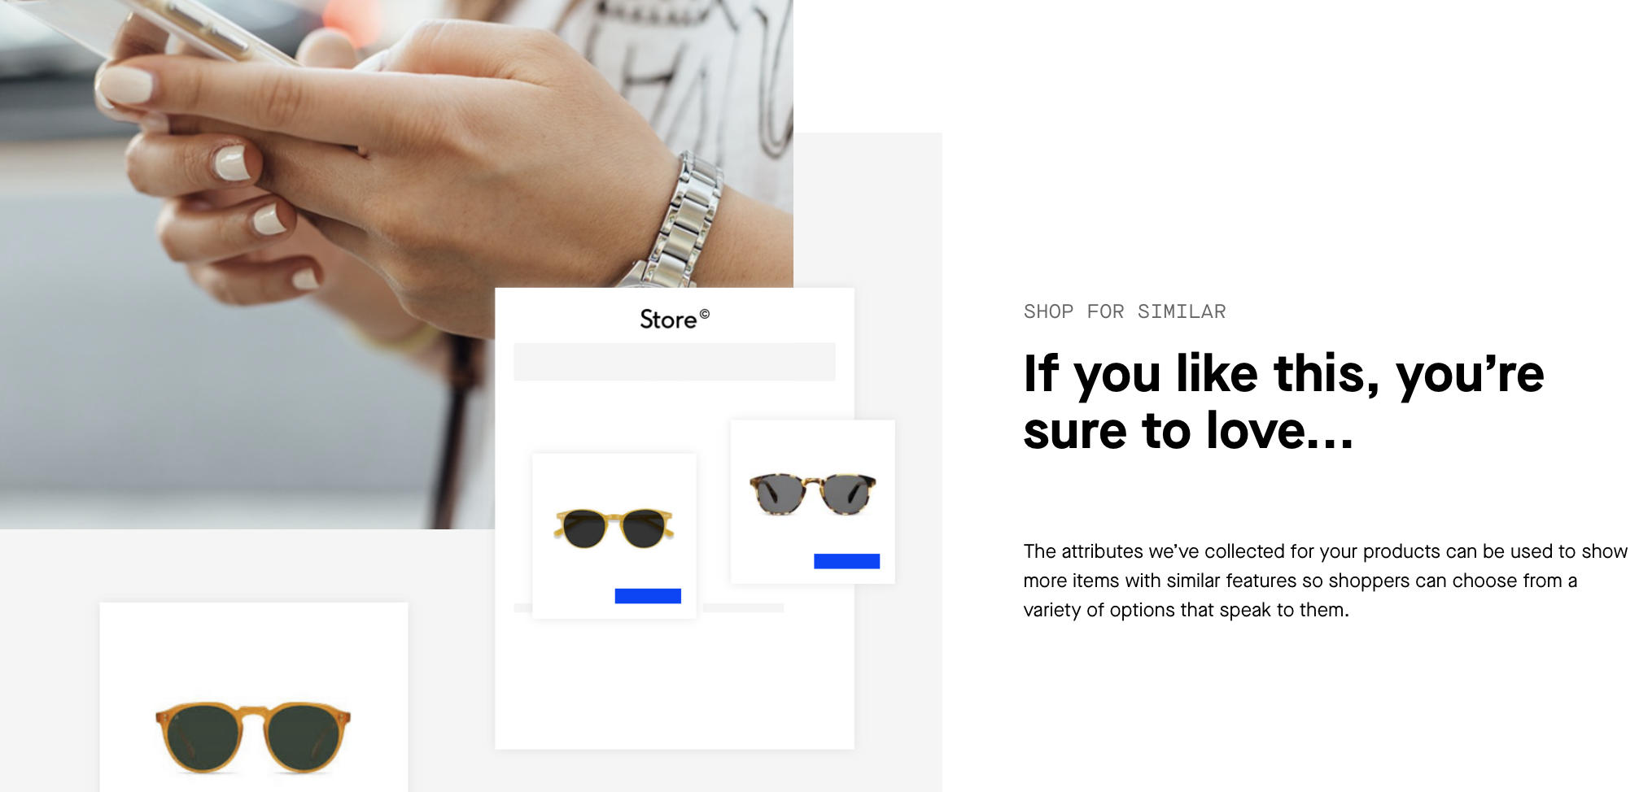
Task: Click blue button under yellow sunglasses
Action: 648,596
